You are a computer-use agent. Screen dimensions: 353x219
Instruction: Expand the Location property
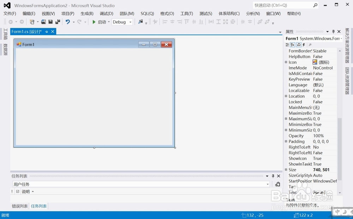pos(286,96)
